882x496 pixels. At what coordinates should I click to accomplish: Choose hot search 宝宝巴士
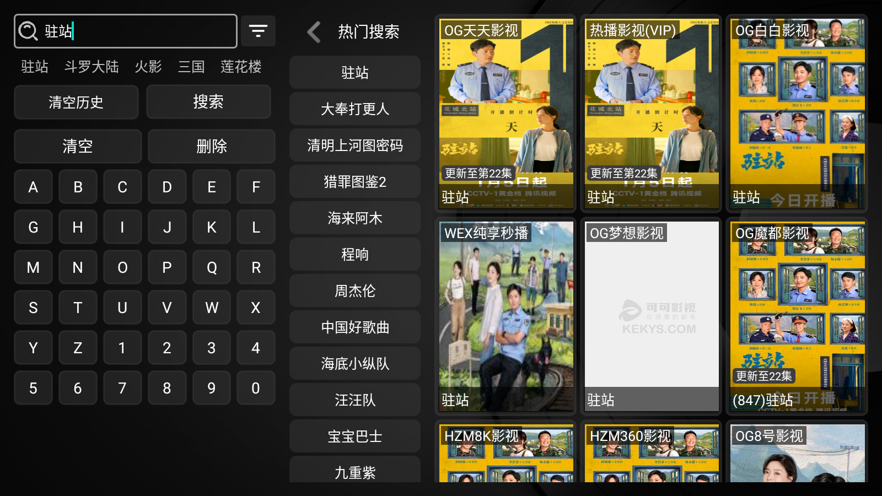pos(355,436)
